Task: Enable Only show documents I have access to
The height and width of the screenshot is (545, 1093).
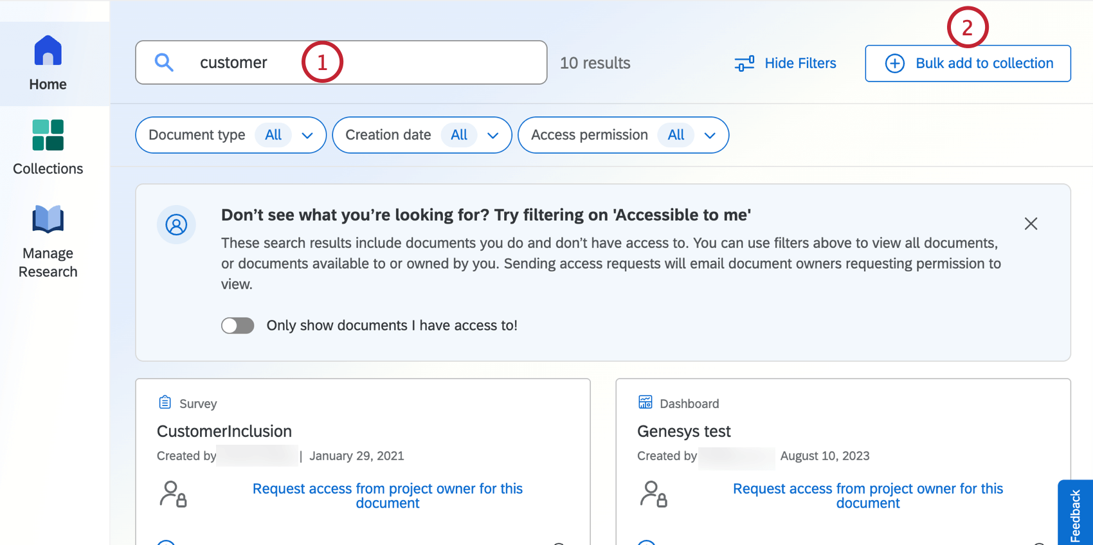Action: pos(238,326)
